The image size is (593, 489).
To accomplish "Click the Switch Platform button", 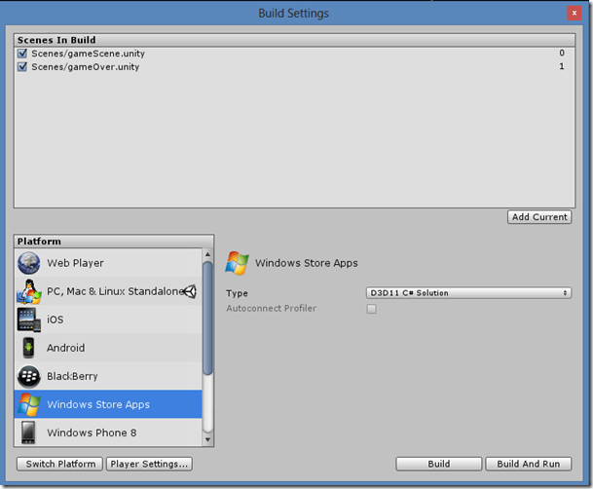I will [x=59, y=464].
